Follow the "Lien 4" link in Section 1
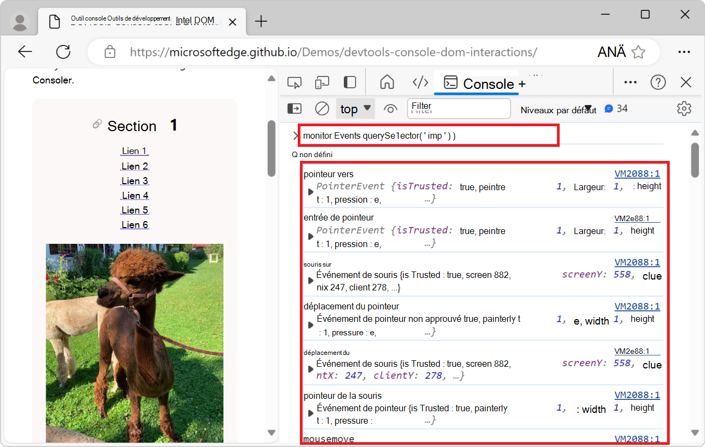705x447 pixels. 134,195
